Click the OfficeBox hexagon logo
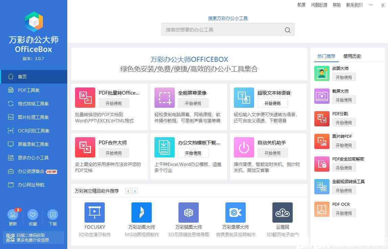This screenshot has height=249, width=388. coord(34,22)
